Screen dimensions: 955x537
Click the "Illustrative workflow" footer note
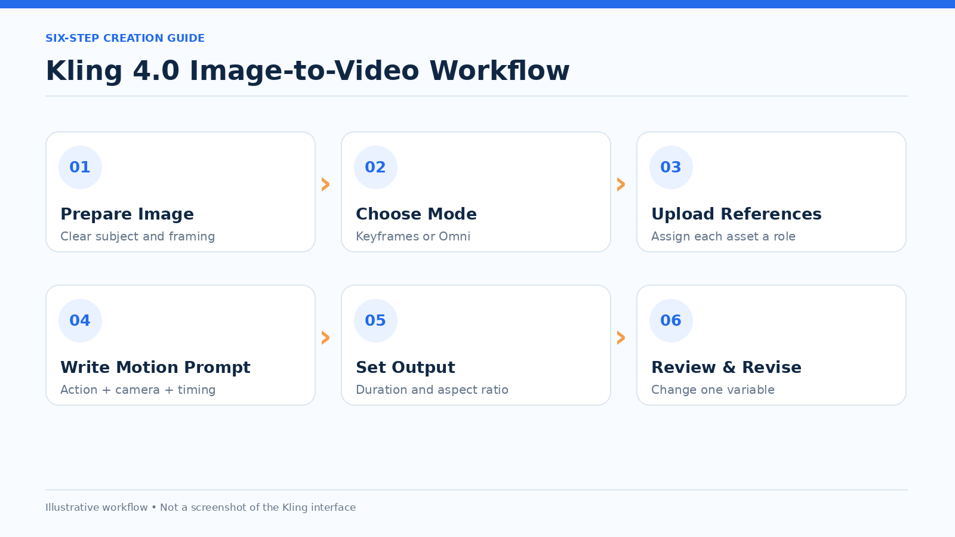[x=201, y=508]
